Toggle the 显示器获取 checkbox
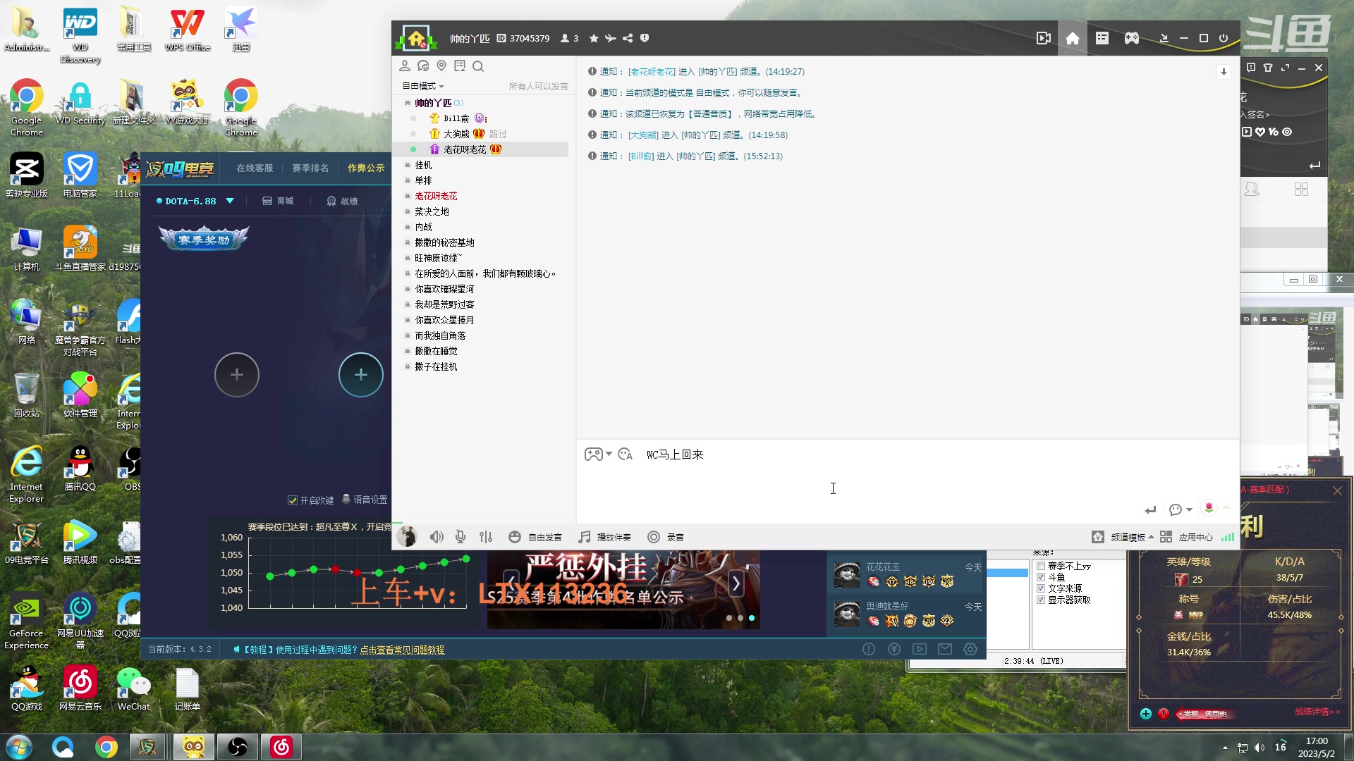The width and height of the screenshot is (1354, 761). click(1041, 600)
